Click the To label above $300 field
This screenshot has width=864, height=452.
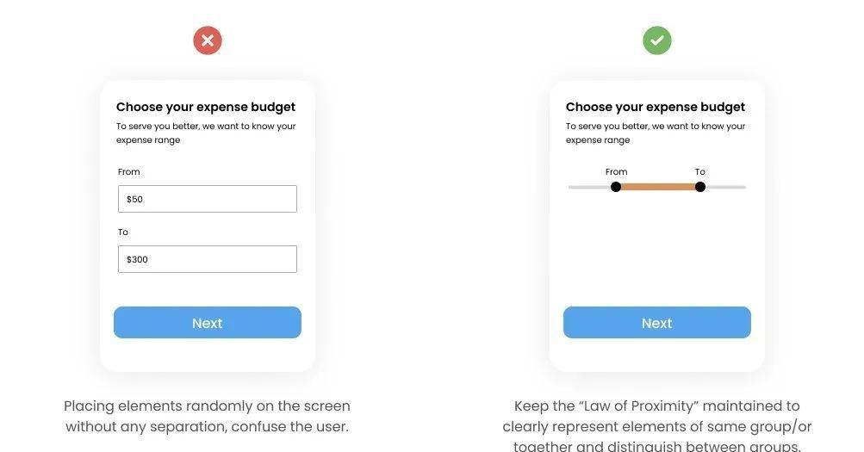tap(123, 232)
